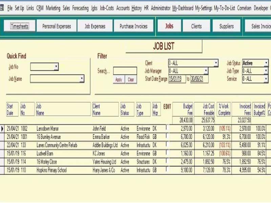Viewport: 271px width, 203px height.
Task: Tick the edit checkbox for 16 Morley Close
Action: click(x=167, y=161)
